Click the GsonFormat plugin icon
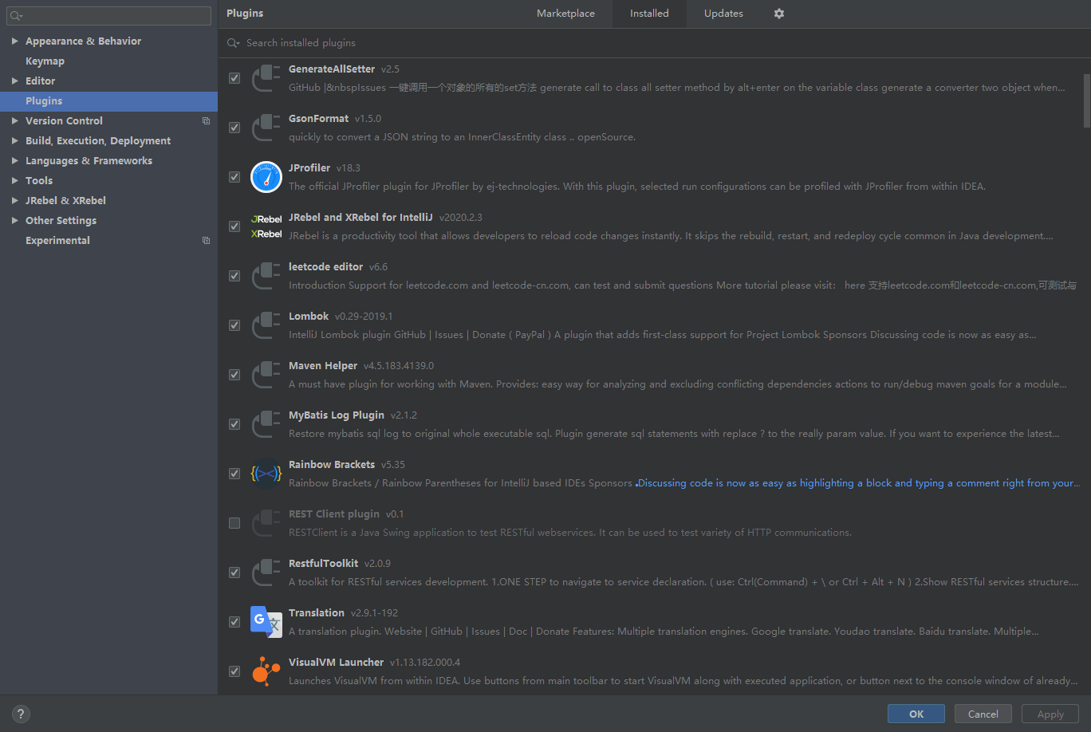Viewport: 1091px width, 732px height. 266,128
